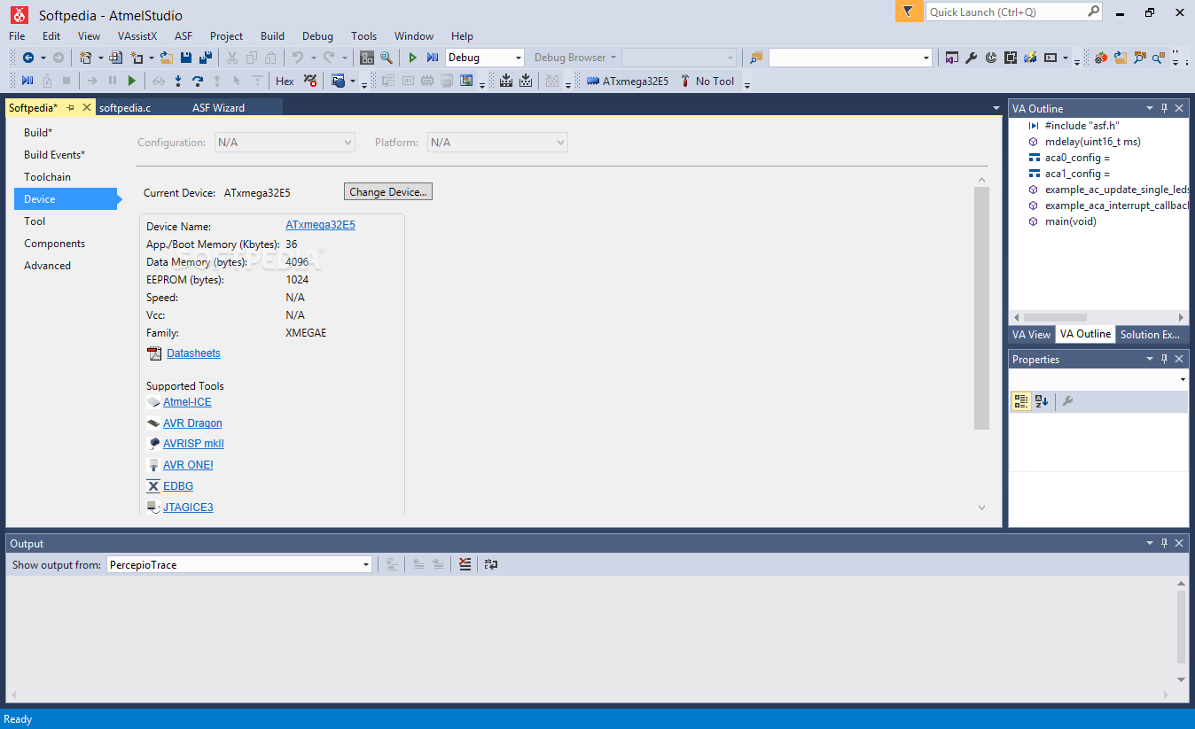
Task: Click the Hex display toggle
Action: [x=285, y=81]
